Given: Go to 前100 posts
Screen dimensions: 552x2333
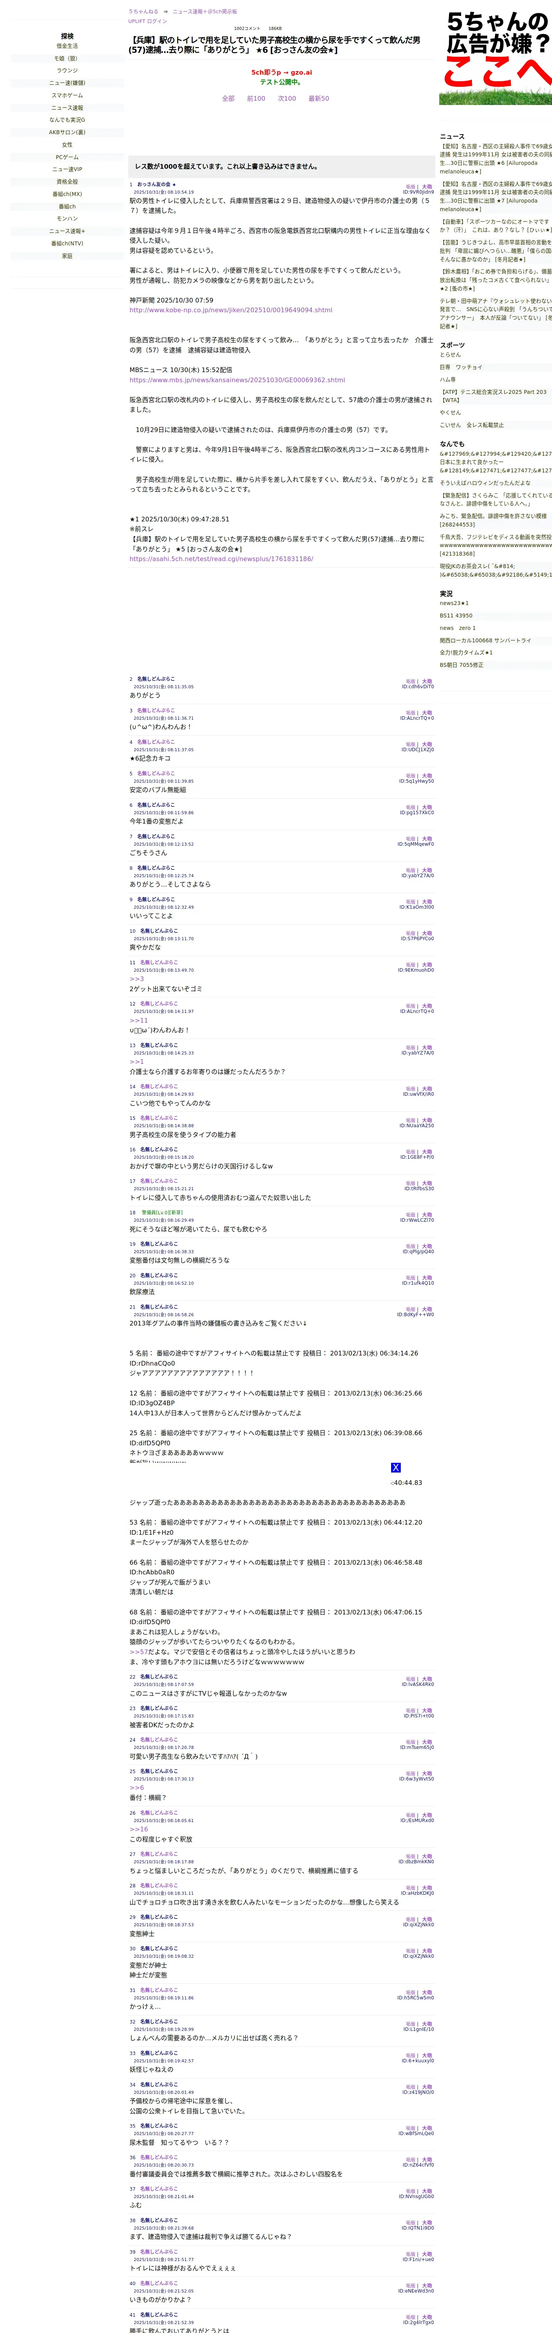Looking at the screenshot, I should [256, 99].
